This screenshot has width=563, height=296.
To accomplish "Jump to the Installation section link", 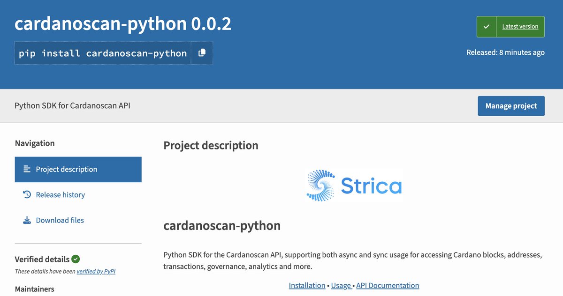I will point(307,285).
